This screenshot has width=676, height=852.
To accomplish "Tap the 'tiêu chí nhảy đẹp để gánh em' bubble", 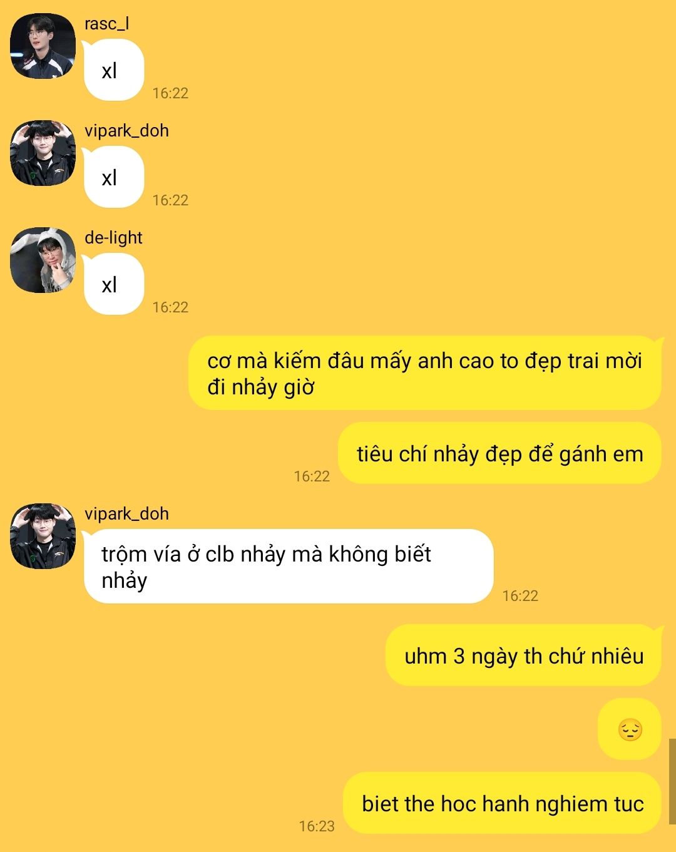I will tap(499, 453).
